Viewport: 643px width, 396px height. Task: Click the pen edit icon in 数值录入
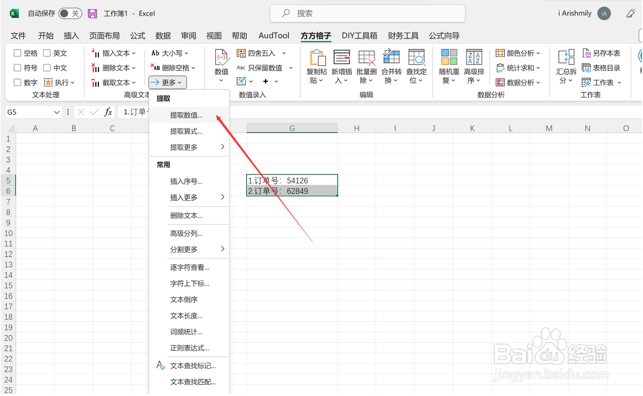point(241,82)
